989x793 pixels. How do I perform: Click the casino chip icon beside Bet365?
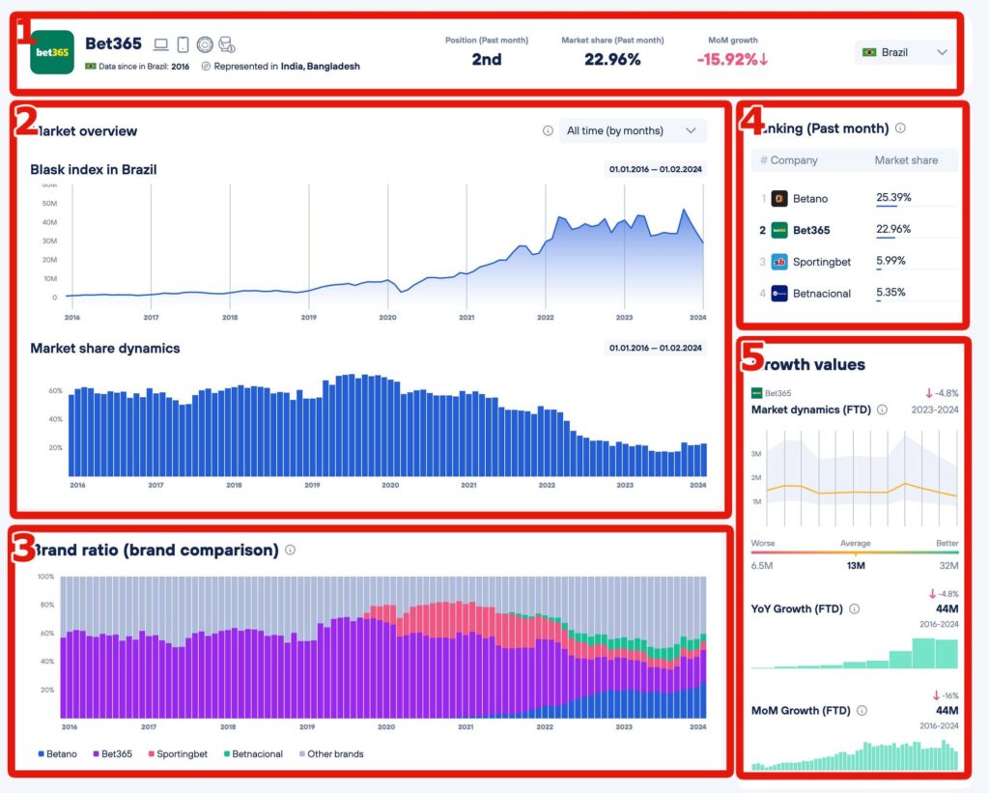(205, 44)
